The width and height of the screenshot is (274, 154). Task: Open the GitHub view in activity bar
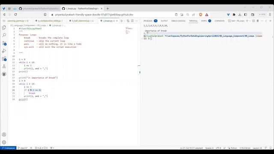(4, 74)
